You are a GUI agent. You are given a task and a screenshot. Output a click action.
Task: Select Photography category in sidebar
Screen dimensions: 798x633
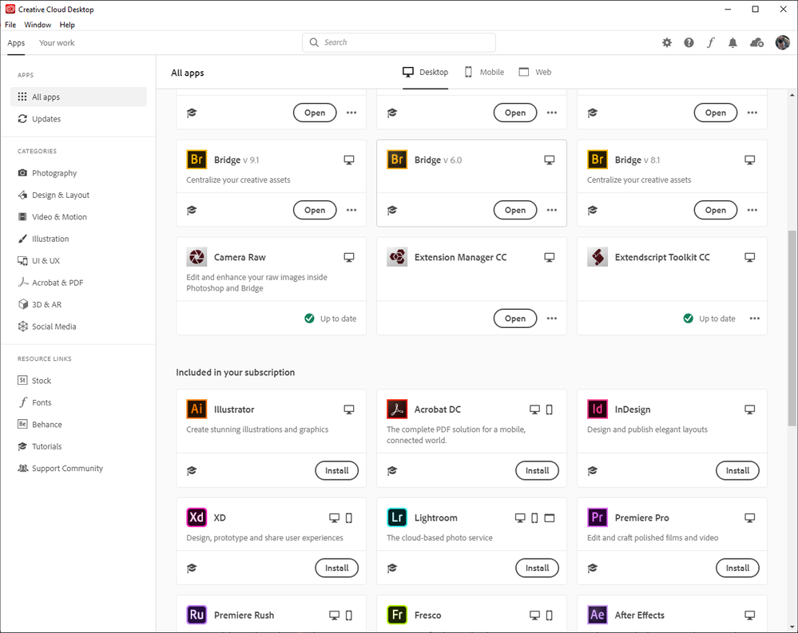[54, 173]
